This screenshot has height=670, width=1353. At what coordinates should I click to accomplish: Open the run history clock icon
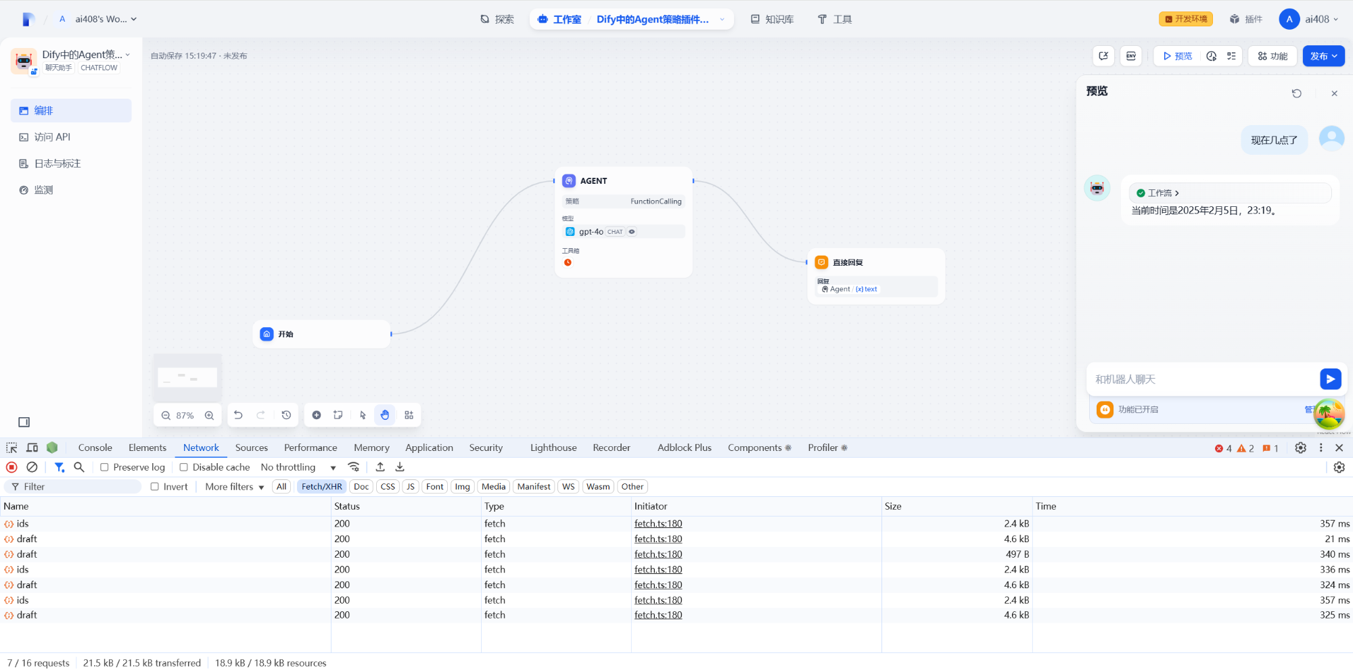pyautogui.click(x=1212, y=56)
